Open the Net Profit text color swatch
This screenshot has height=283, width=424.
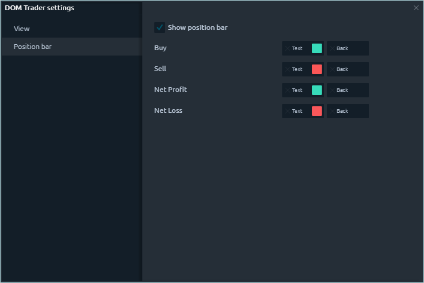point(317,90)
